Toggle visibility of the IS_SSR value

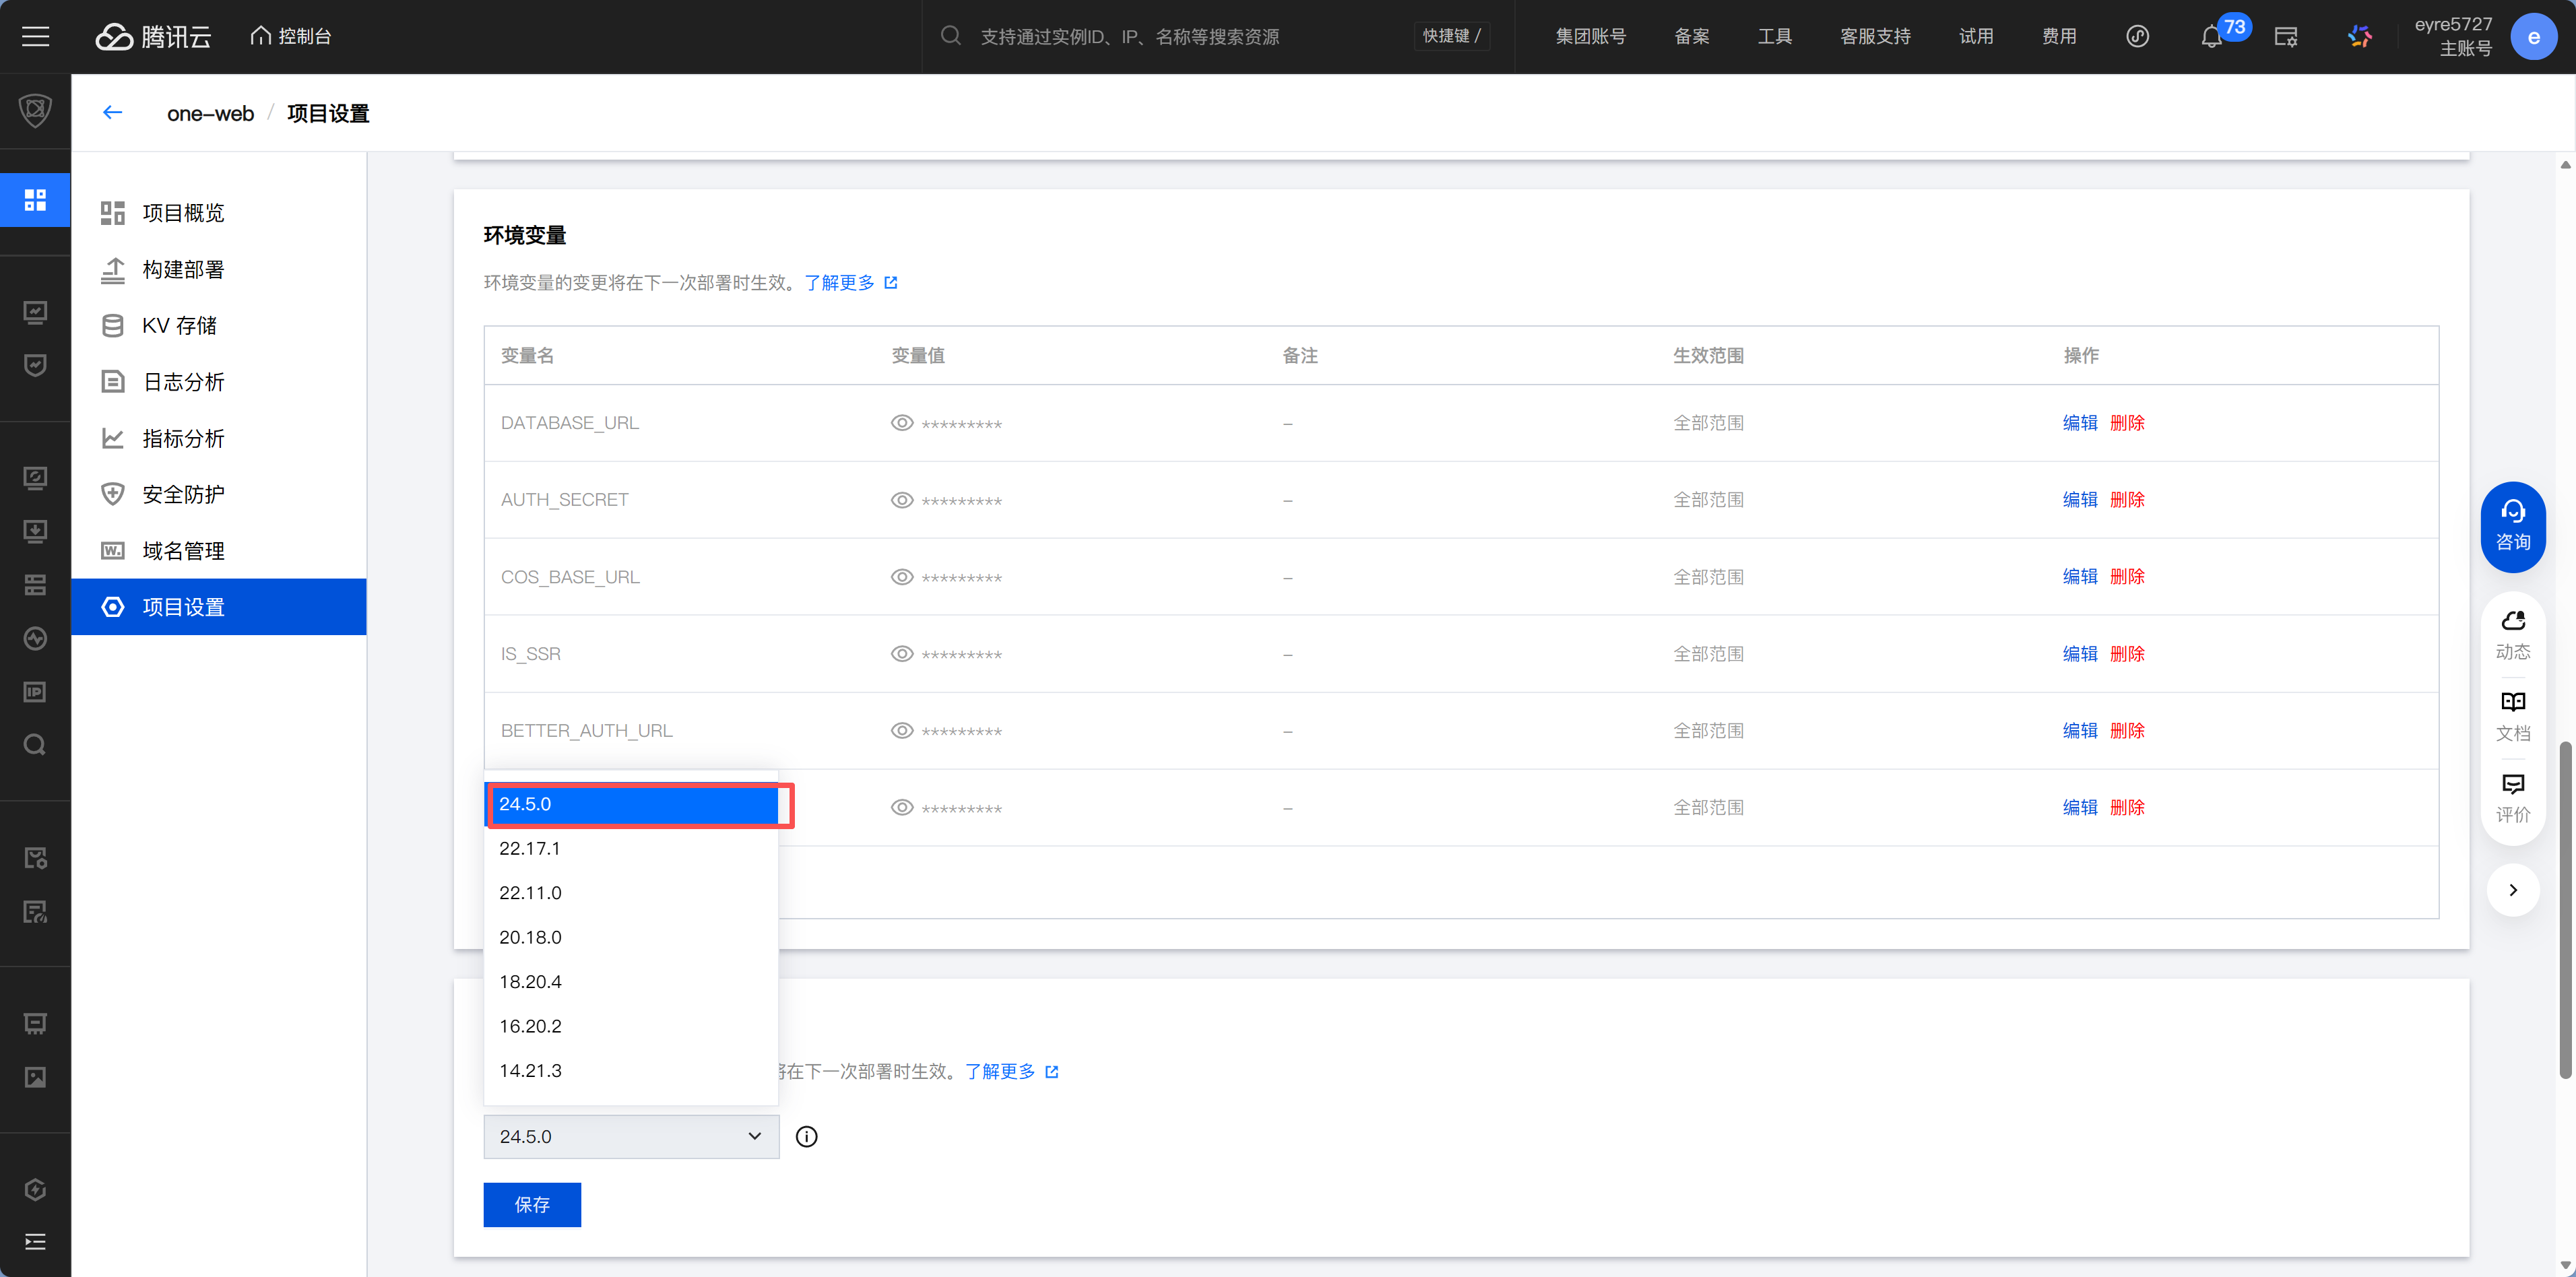coord(902,654)
